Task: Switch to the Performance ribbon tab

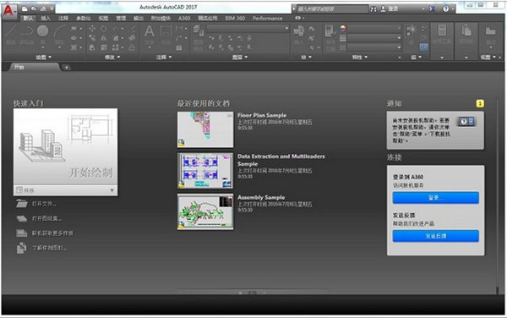Action: 267,18
